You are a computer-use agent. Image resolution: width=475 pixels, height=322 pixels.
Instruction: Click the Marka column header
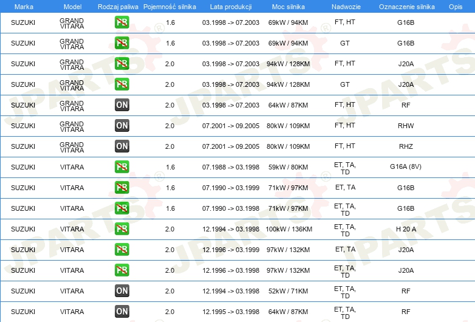tap(23, 6)
